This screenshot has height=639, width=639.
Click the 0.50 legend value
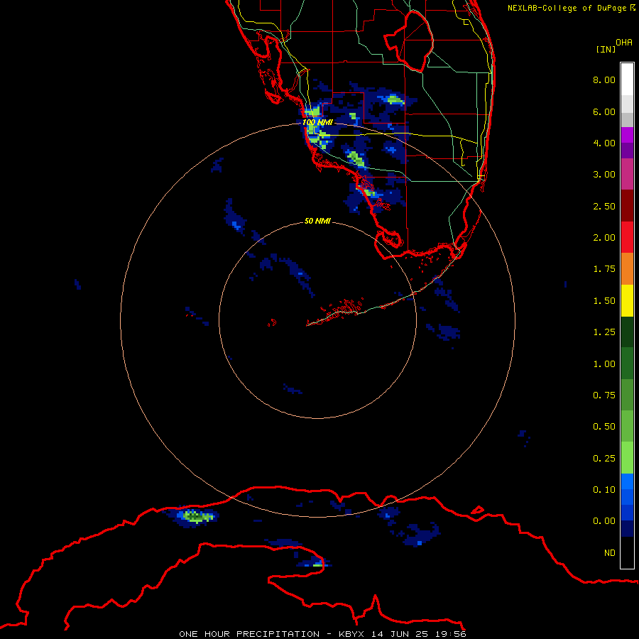point(604,427)
